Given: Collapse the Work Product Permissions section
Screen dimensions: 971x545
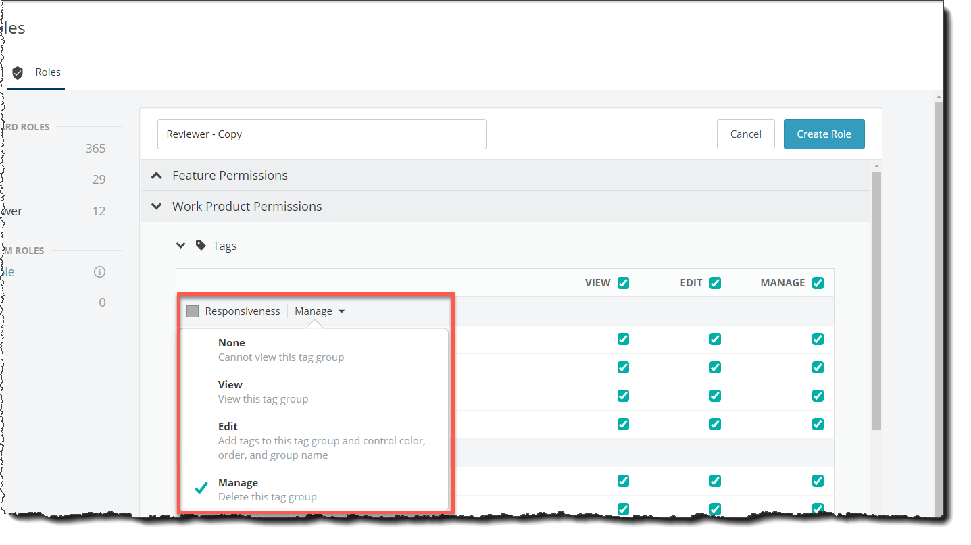Looking at the screenshot, I should tap(157, 207).
